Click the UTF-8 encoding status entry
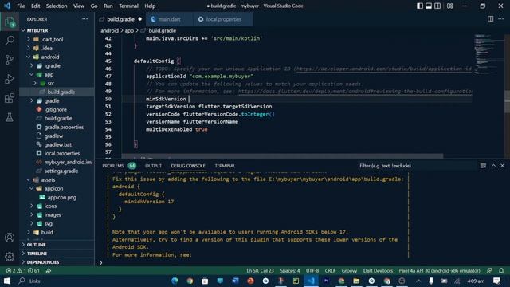The width and height of the screenshot is (510, 287). 312,271
